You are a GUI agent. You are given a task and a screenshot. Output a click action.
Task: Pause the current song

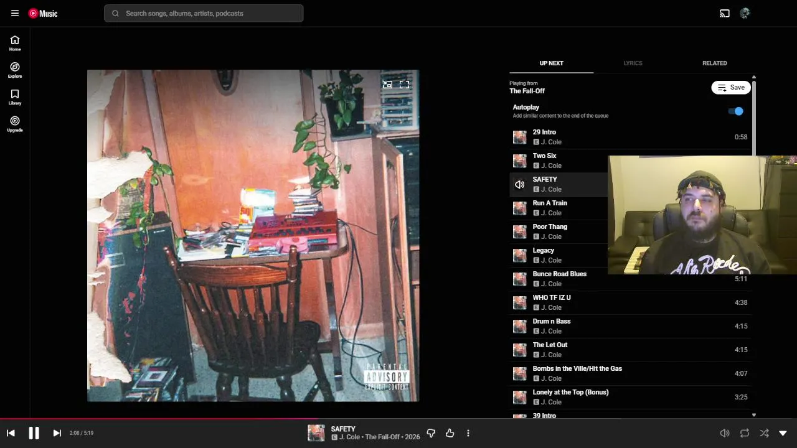point(34,433)
